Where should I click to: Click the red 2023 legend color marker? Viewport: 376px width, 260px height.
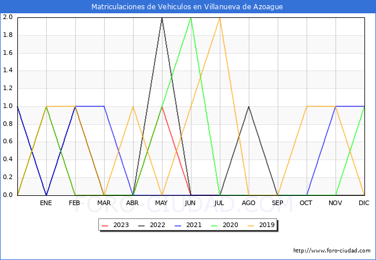(105, 225)
